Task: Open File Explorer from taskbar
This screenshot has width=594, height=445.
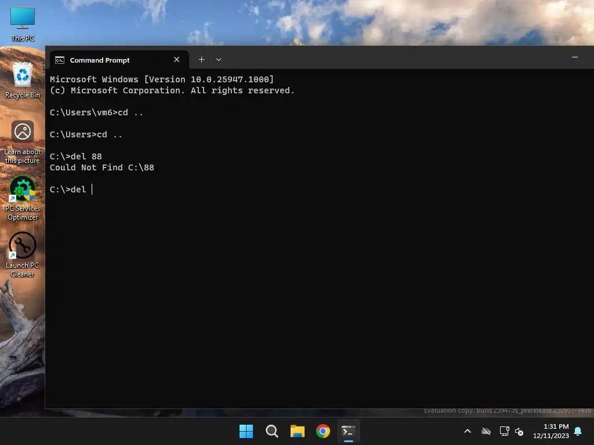Action: pyautogui.click(x=298, y=431)
